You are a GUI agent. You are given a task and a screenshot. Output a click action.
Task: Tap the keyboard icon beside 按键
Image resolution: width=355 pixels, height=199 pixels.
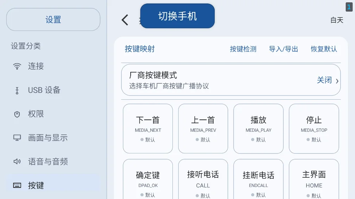coord(17,185)
